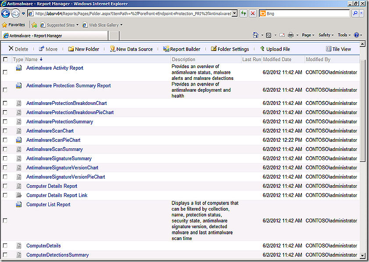Expand the Suggested Sites dropdown
Image resolution: width=369 pixels, height=262 pixels.
(x=77, y=25)
